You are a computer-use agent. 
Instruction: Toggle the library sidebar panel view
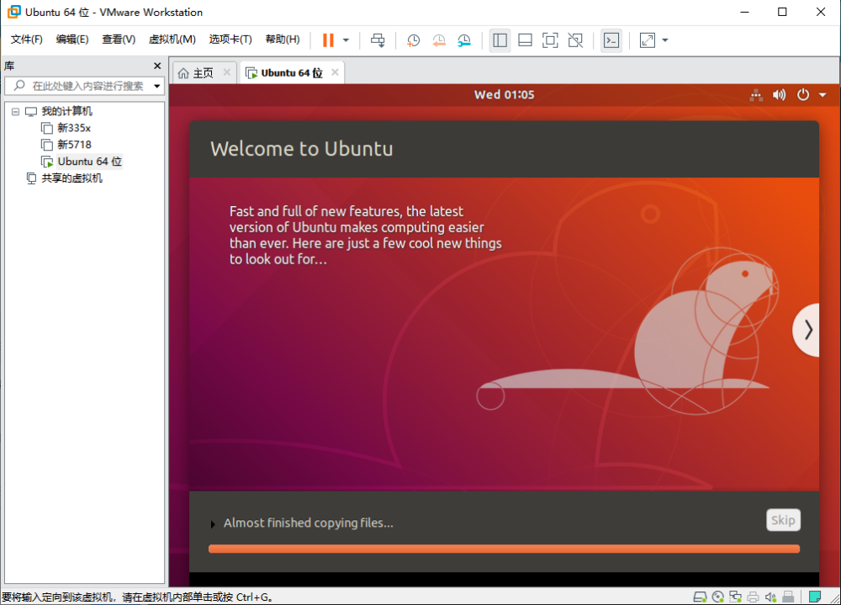pos(500,40)
